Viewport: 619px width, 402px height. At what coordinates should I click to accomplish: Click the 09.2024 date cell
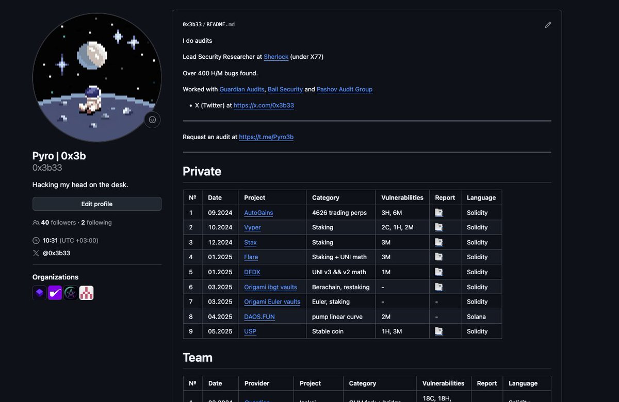[220, 213]
